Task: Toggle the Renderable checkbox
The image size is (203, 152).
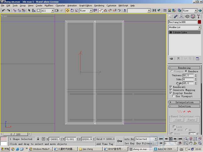Action: tap(171, 87)
